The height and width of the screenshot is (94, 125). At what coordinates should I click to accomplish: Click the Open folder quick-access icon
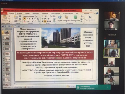point(12,26)
